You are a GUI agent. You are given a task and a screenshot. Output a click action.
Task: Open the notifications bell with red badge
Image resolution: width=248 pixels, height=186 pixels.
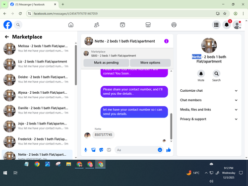(x=227, y=25)
